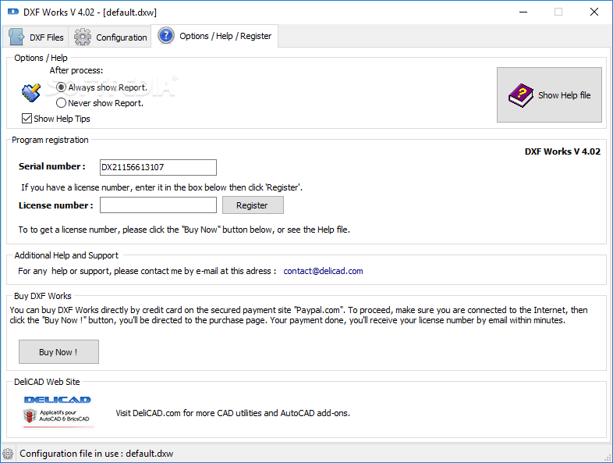Select Never show Report radio button
This screenshot has height=463, width=613.
click(x=61, y=103)
